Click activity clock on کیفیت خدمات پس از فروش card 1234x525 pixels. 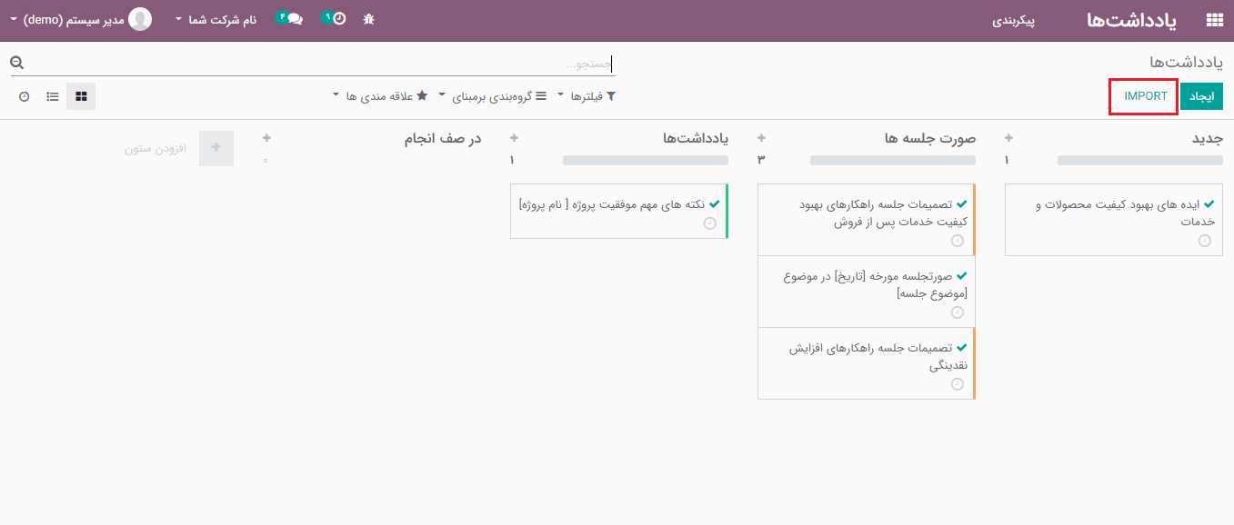(957, 241)
